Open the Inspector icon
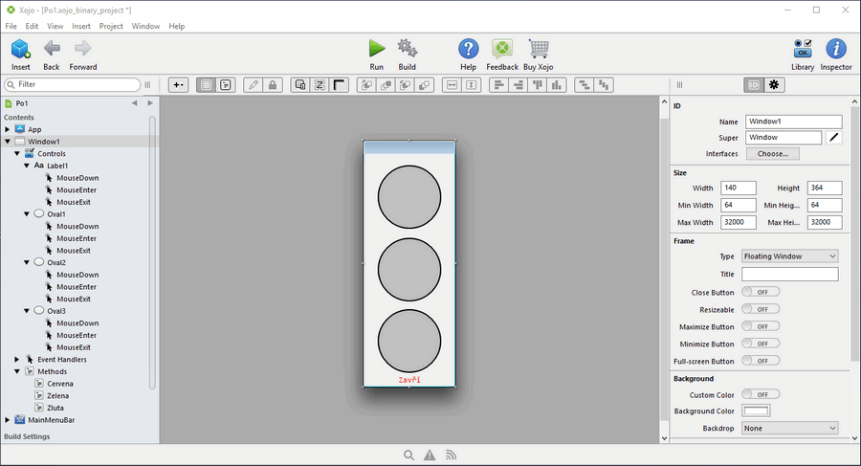This screenshot has height=466, width=861. coord(835,49)
